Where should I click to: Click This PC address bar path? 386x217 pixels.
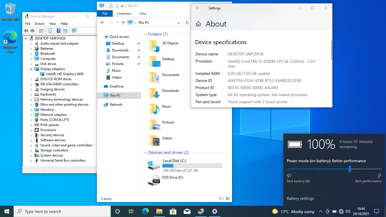click(144, 23)
